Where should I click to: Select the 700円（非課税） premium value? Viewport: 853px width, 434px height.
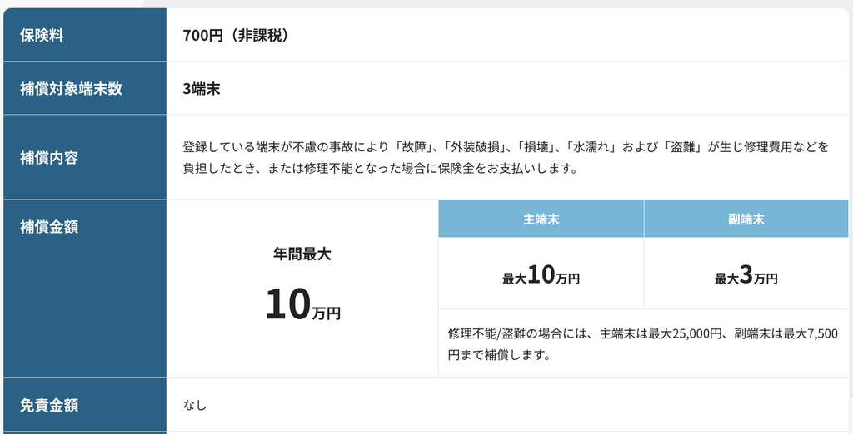click(236, 36)
